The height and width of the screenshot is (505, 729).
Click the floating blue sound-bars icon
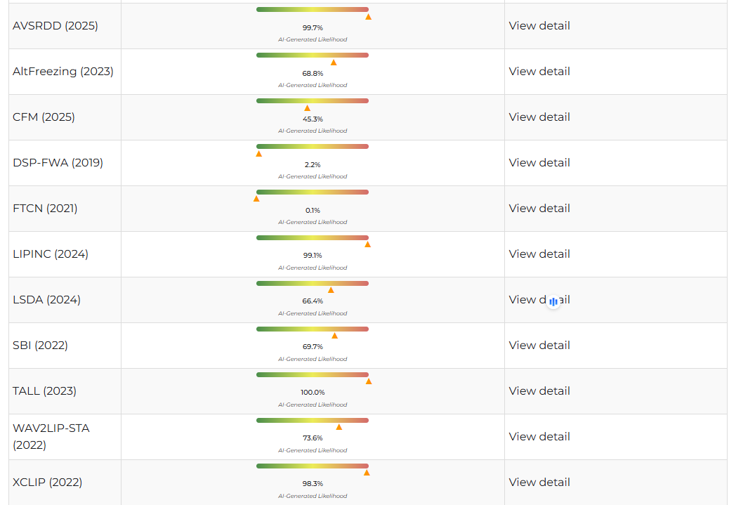[553, 301]
